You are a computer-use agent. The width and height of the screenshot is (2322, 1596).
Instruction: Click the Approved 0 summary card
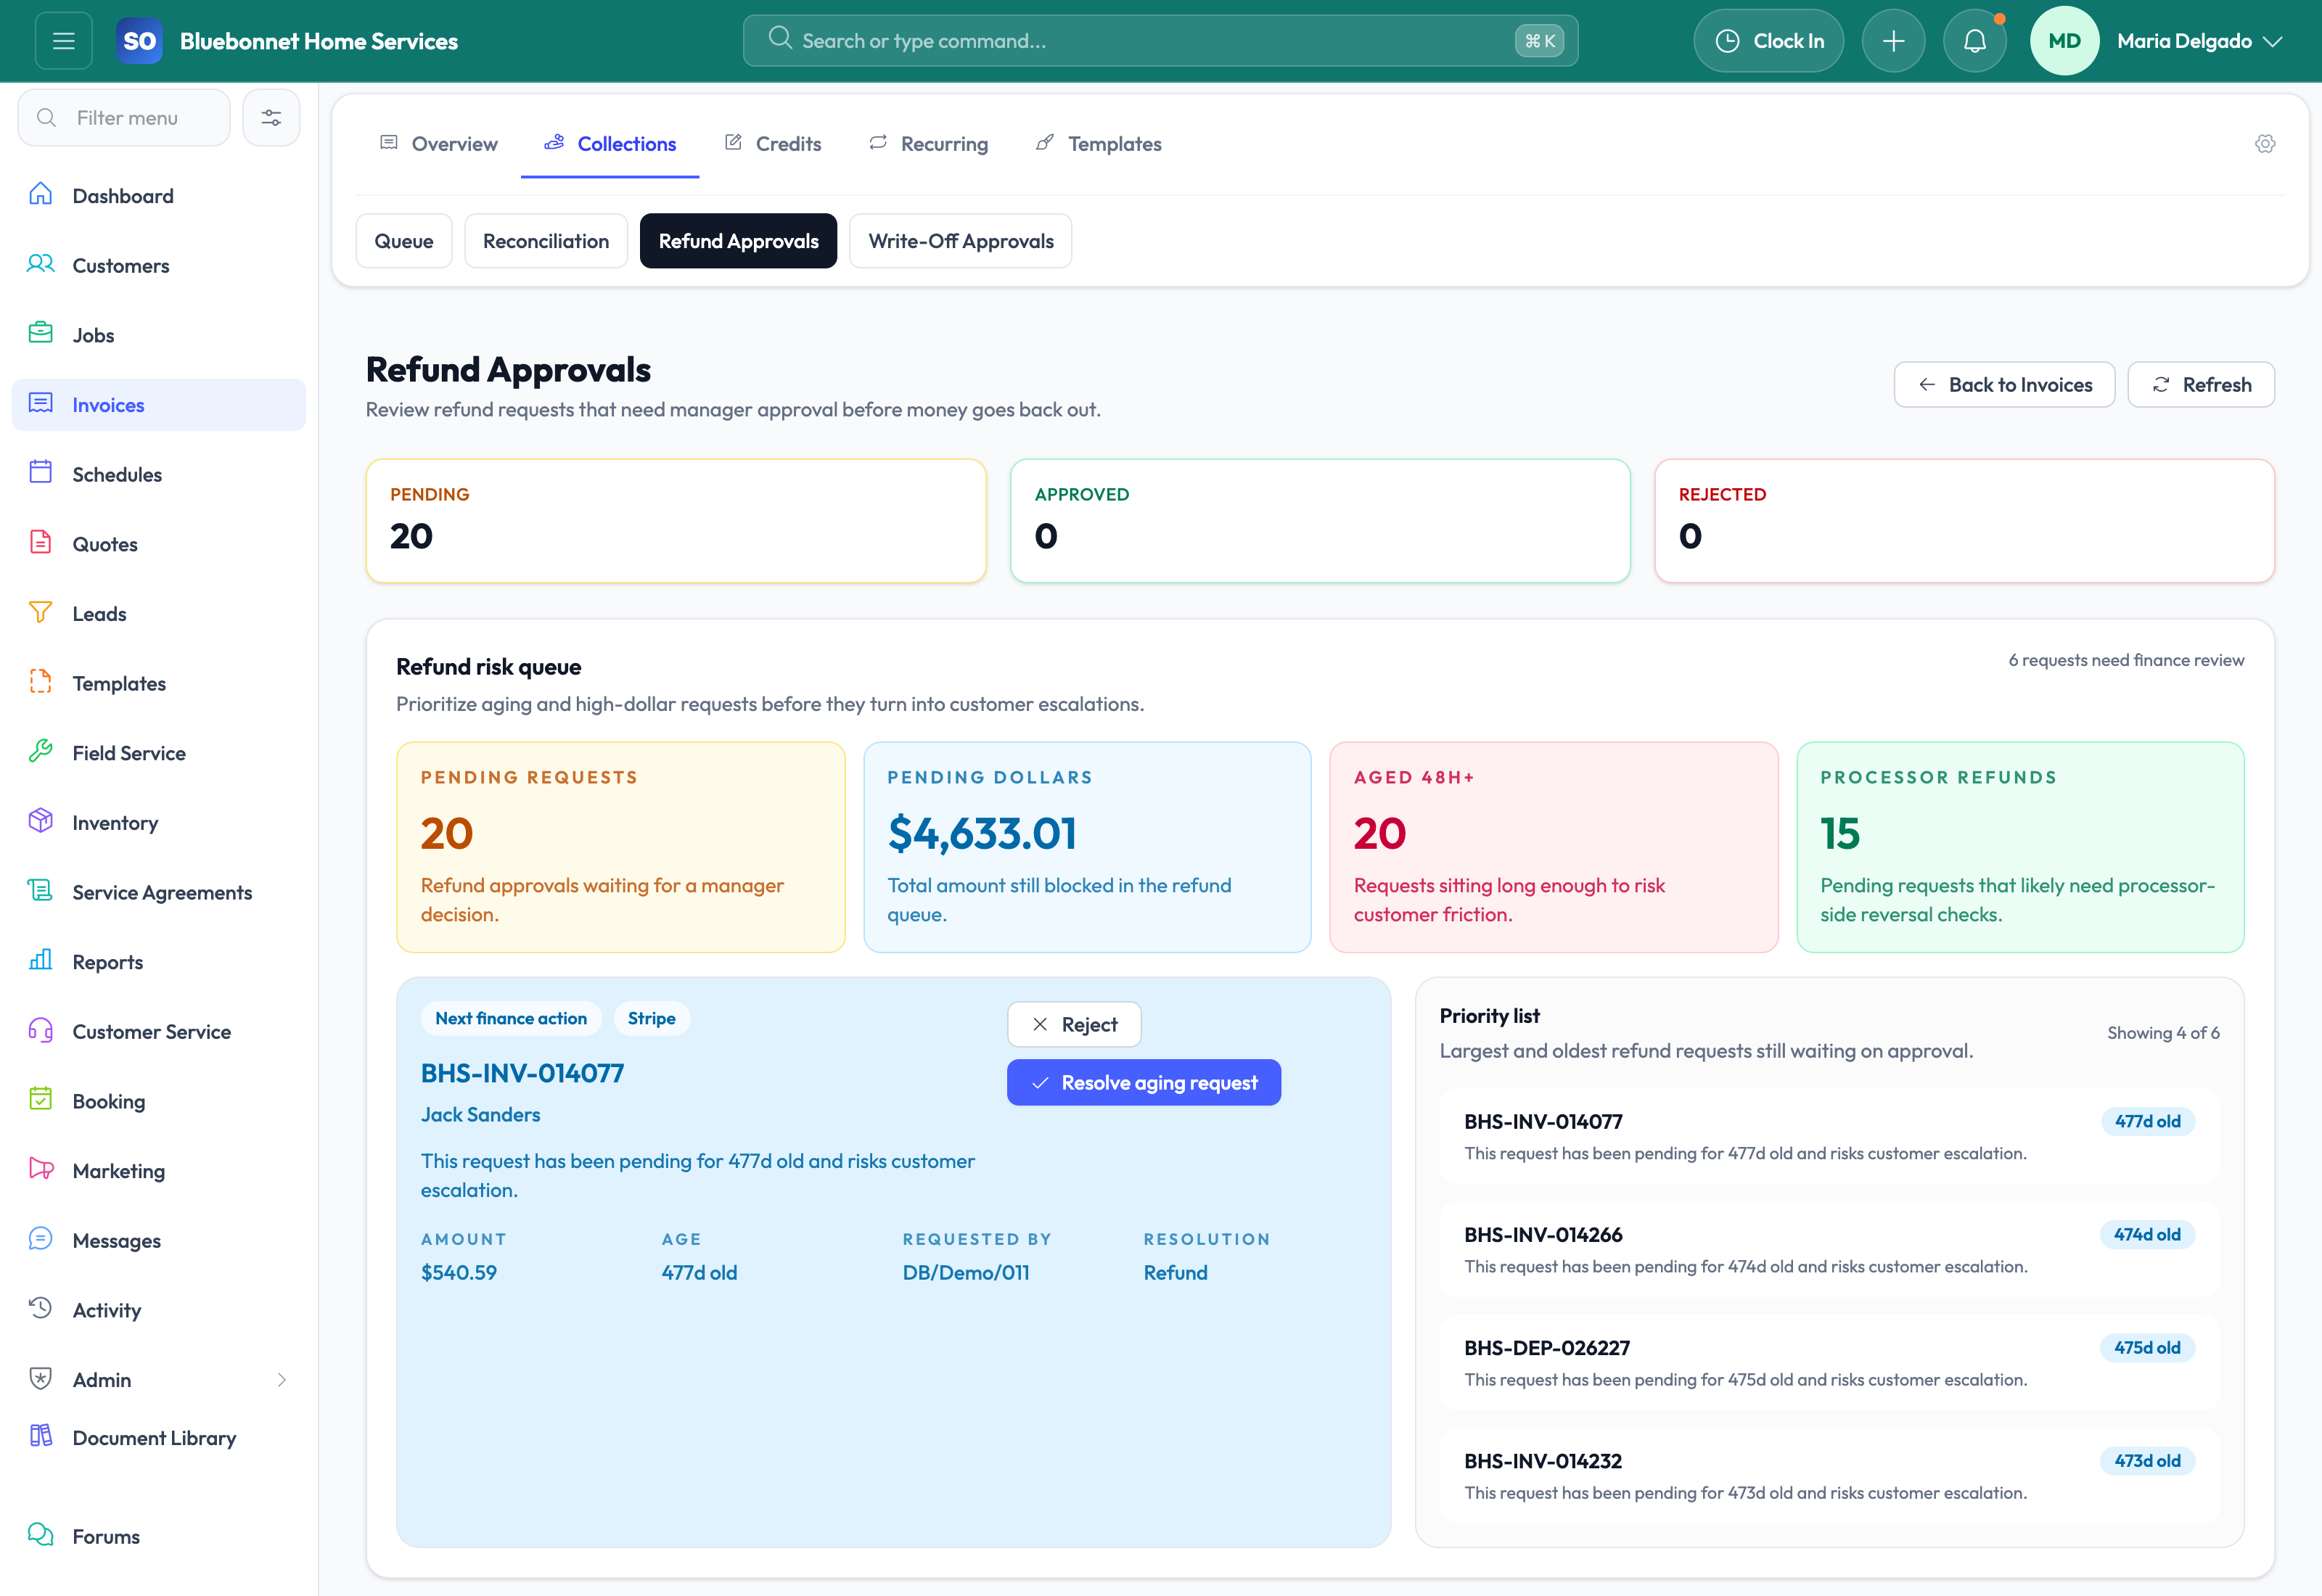tap(1320, 521)
